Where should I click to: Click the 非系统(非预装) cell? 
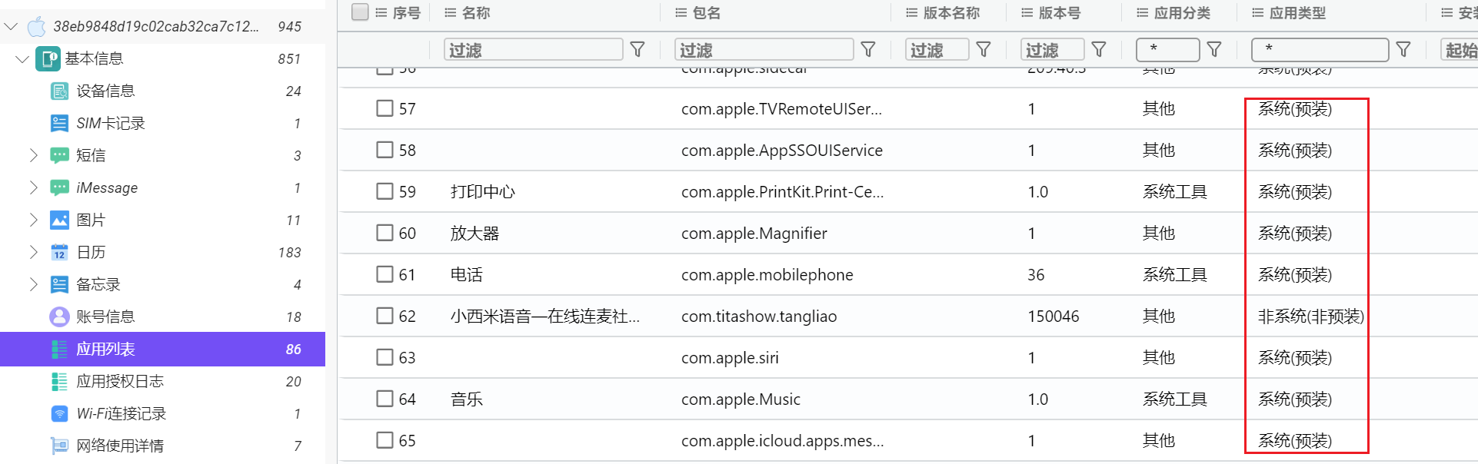tap(1311, 317)
